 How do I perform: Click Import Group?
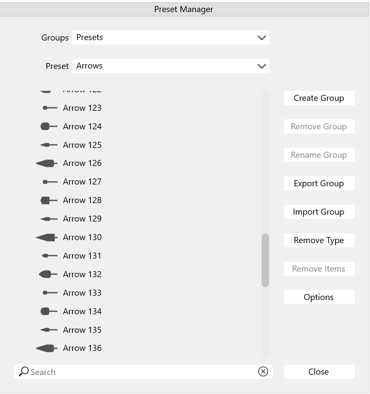[319, 212]
